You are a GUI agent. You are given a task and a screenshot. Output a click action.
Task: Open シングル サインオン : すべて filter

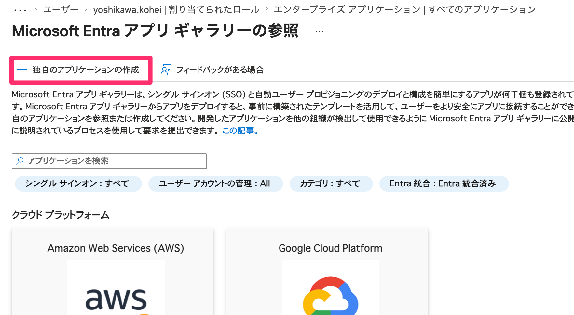pyautogui.click(x=78, y=184)
